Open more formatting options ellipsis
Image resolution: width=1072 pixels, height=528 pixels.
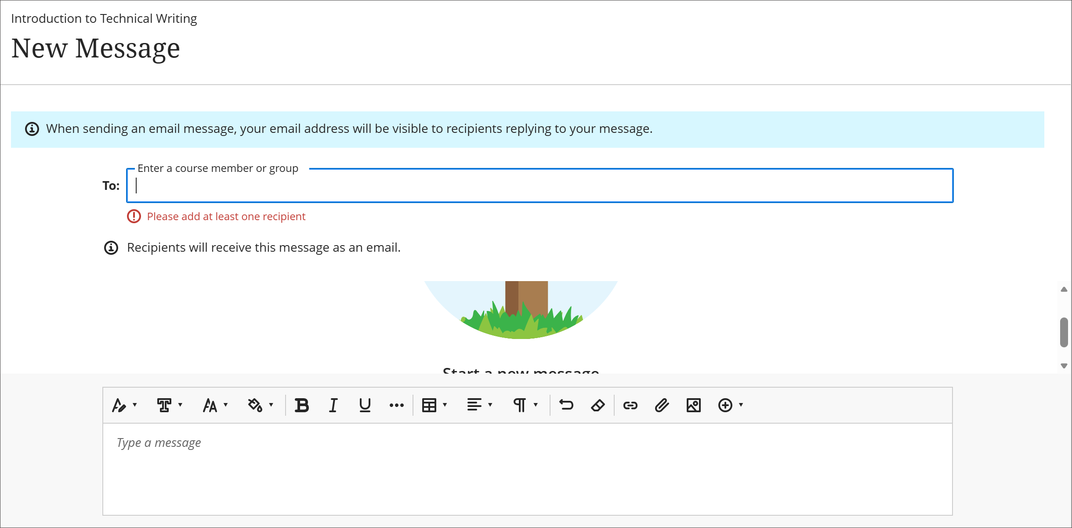pyautogui.click(x=397, y=405)
